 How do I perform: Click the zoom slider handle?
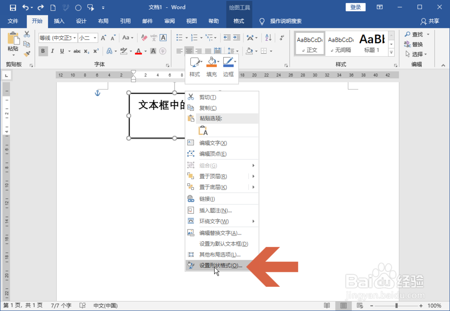(396, 306)
